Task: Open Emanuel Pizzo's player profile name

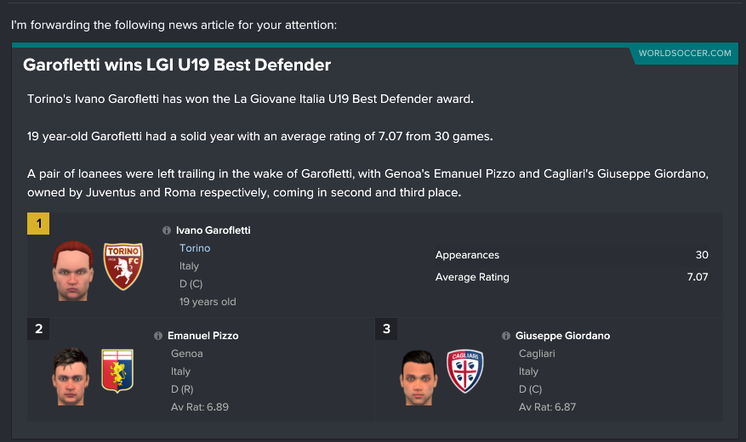Action: pyautogui.click(x=203, y=336)
